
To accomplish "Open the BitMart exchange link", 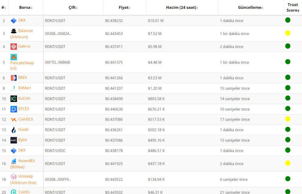I will [x=24, y=88].
